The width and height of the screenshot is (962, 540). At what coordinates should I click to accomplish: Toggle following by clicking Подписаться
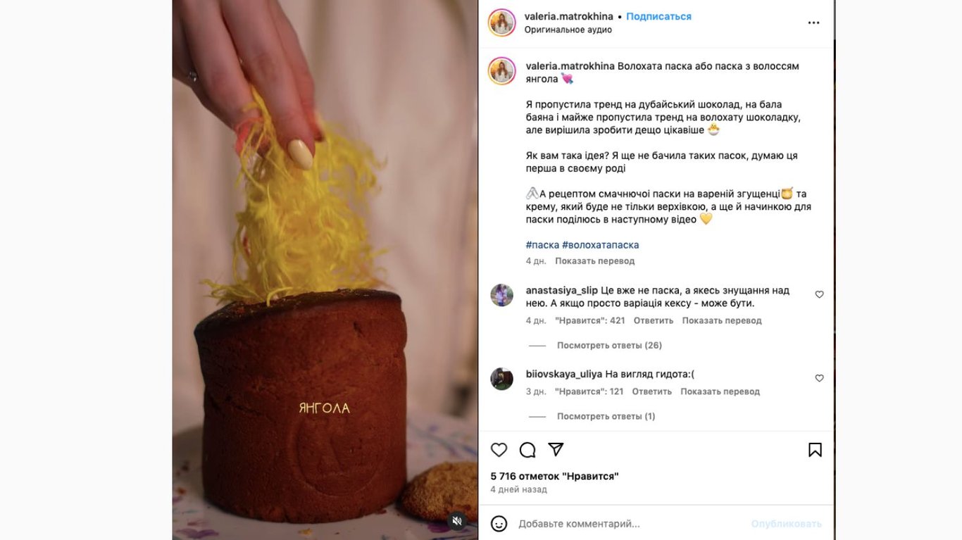click(x=658, y=15)
